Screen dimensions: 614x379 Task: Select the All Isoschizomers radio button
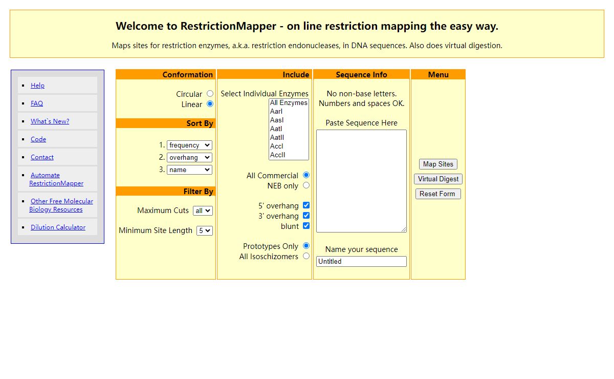click(x=306, y=256)
